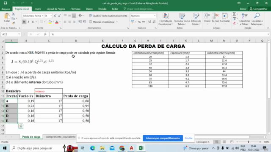Open the Arquivo tab

click(6, 9)
